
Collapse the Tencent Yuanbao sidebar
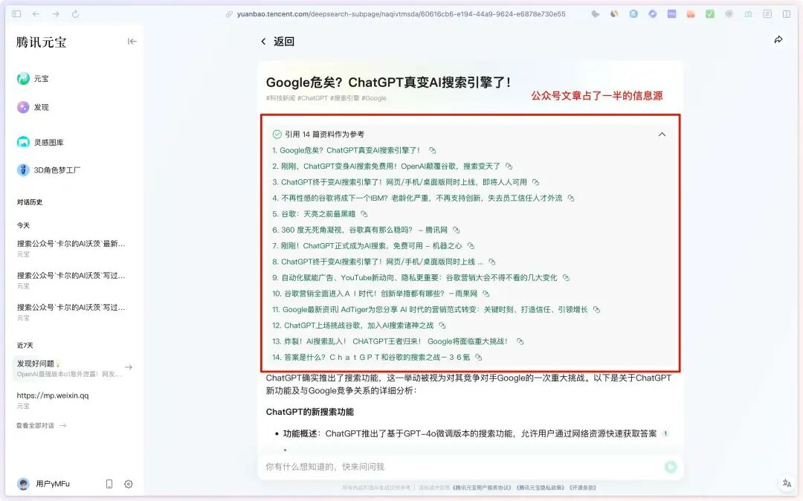tap(132, 42)
